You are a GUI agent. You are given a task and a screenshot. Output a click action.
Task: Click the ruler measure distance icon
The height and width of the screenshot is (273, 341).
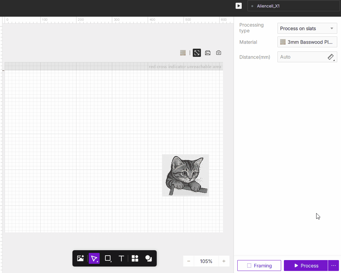[331, 57]
